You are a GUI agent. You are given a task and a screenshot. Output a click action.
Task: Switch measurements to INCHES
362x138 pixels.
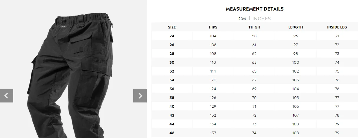point(261,19)
